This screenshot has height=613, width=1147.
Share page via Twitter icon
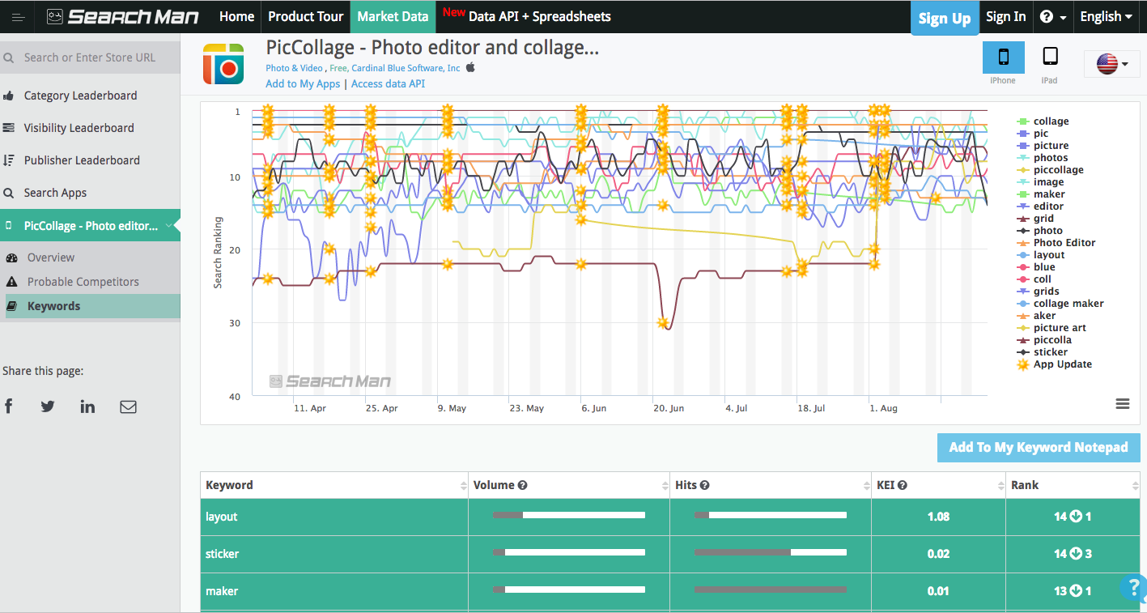48,407
